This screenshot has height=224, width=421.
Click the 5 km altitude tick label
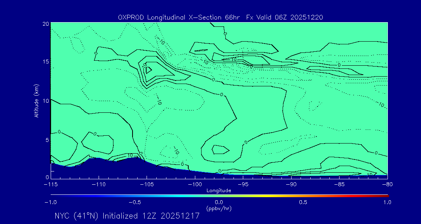47,140
